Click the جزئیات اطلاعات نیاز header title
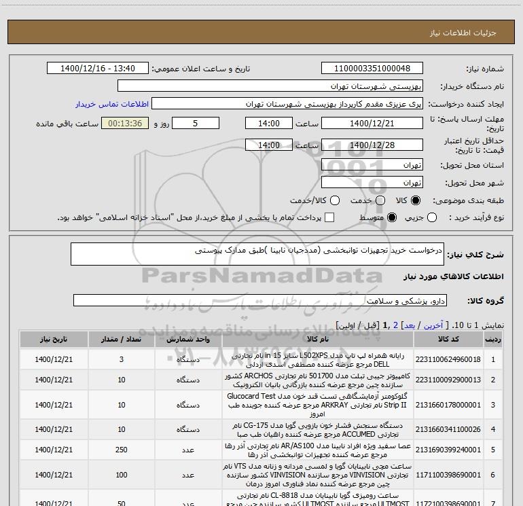Viewport: 523px width, 506px height. tap(463, 33)
